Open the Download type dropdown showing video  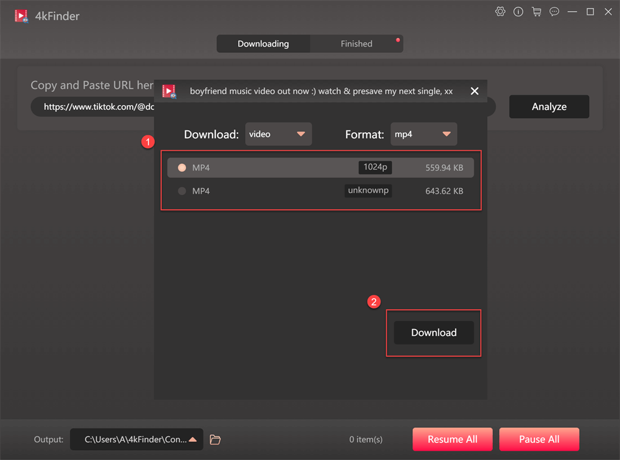278,133
